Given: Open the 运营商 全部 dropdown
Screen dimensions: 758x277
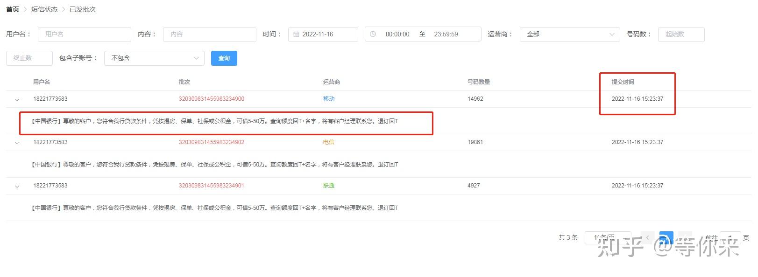Looking at the screenshot, I should coord(570,34).
